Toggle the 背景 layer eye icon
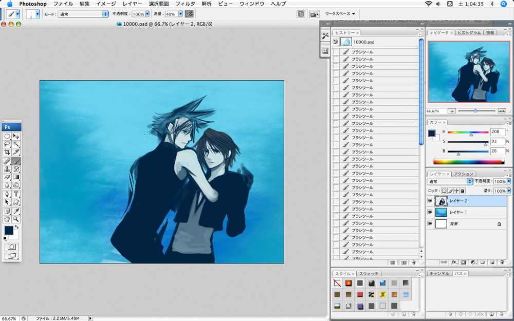The image size is (514, 321). coord(430,224)
